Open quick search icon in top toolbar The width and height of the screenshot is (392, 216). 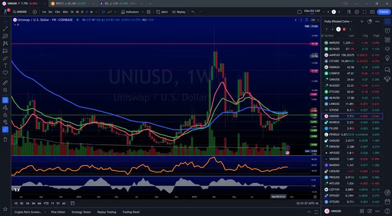(349, 12)
